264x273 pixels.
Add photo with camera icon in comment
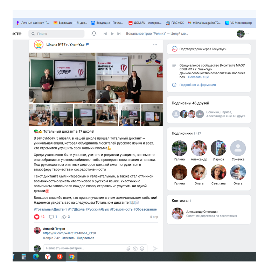coord(135,248)
